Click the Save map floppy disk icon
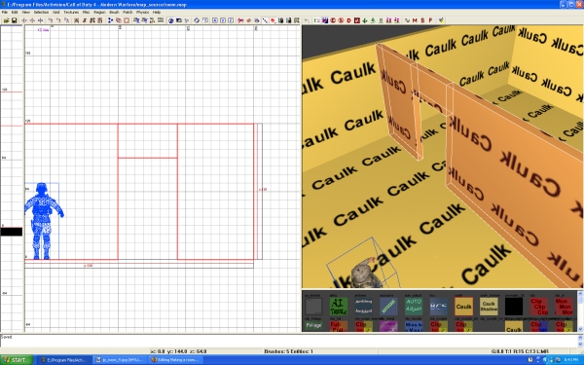The image size is (584, 365). (x=14, y=20)
